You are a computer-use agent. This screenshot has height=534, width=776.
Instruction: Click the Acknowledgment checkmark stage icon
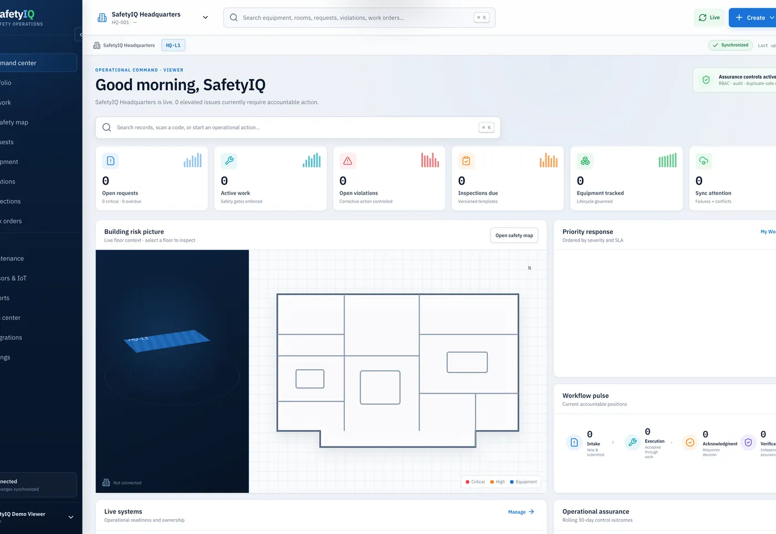coord(690,443)
